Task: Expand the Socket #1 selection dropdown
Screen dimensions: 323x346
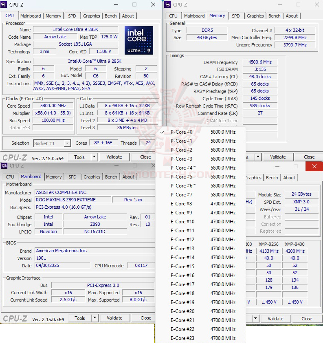Action: (68, 143)
